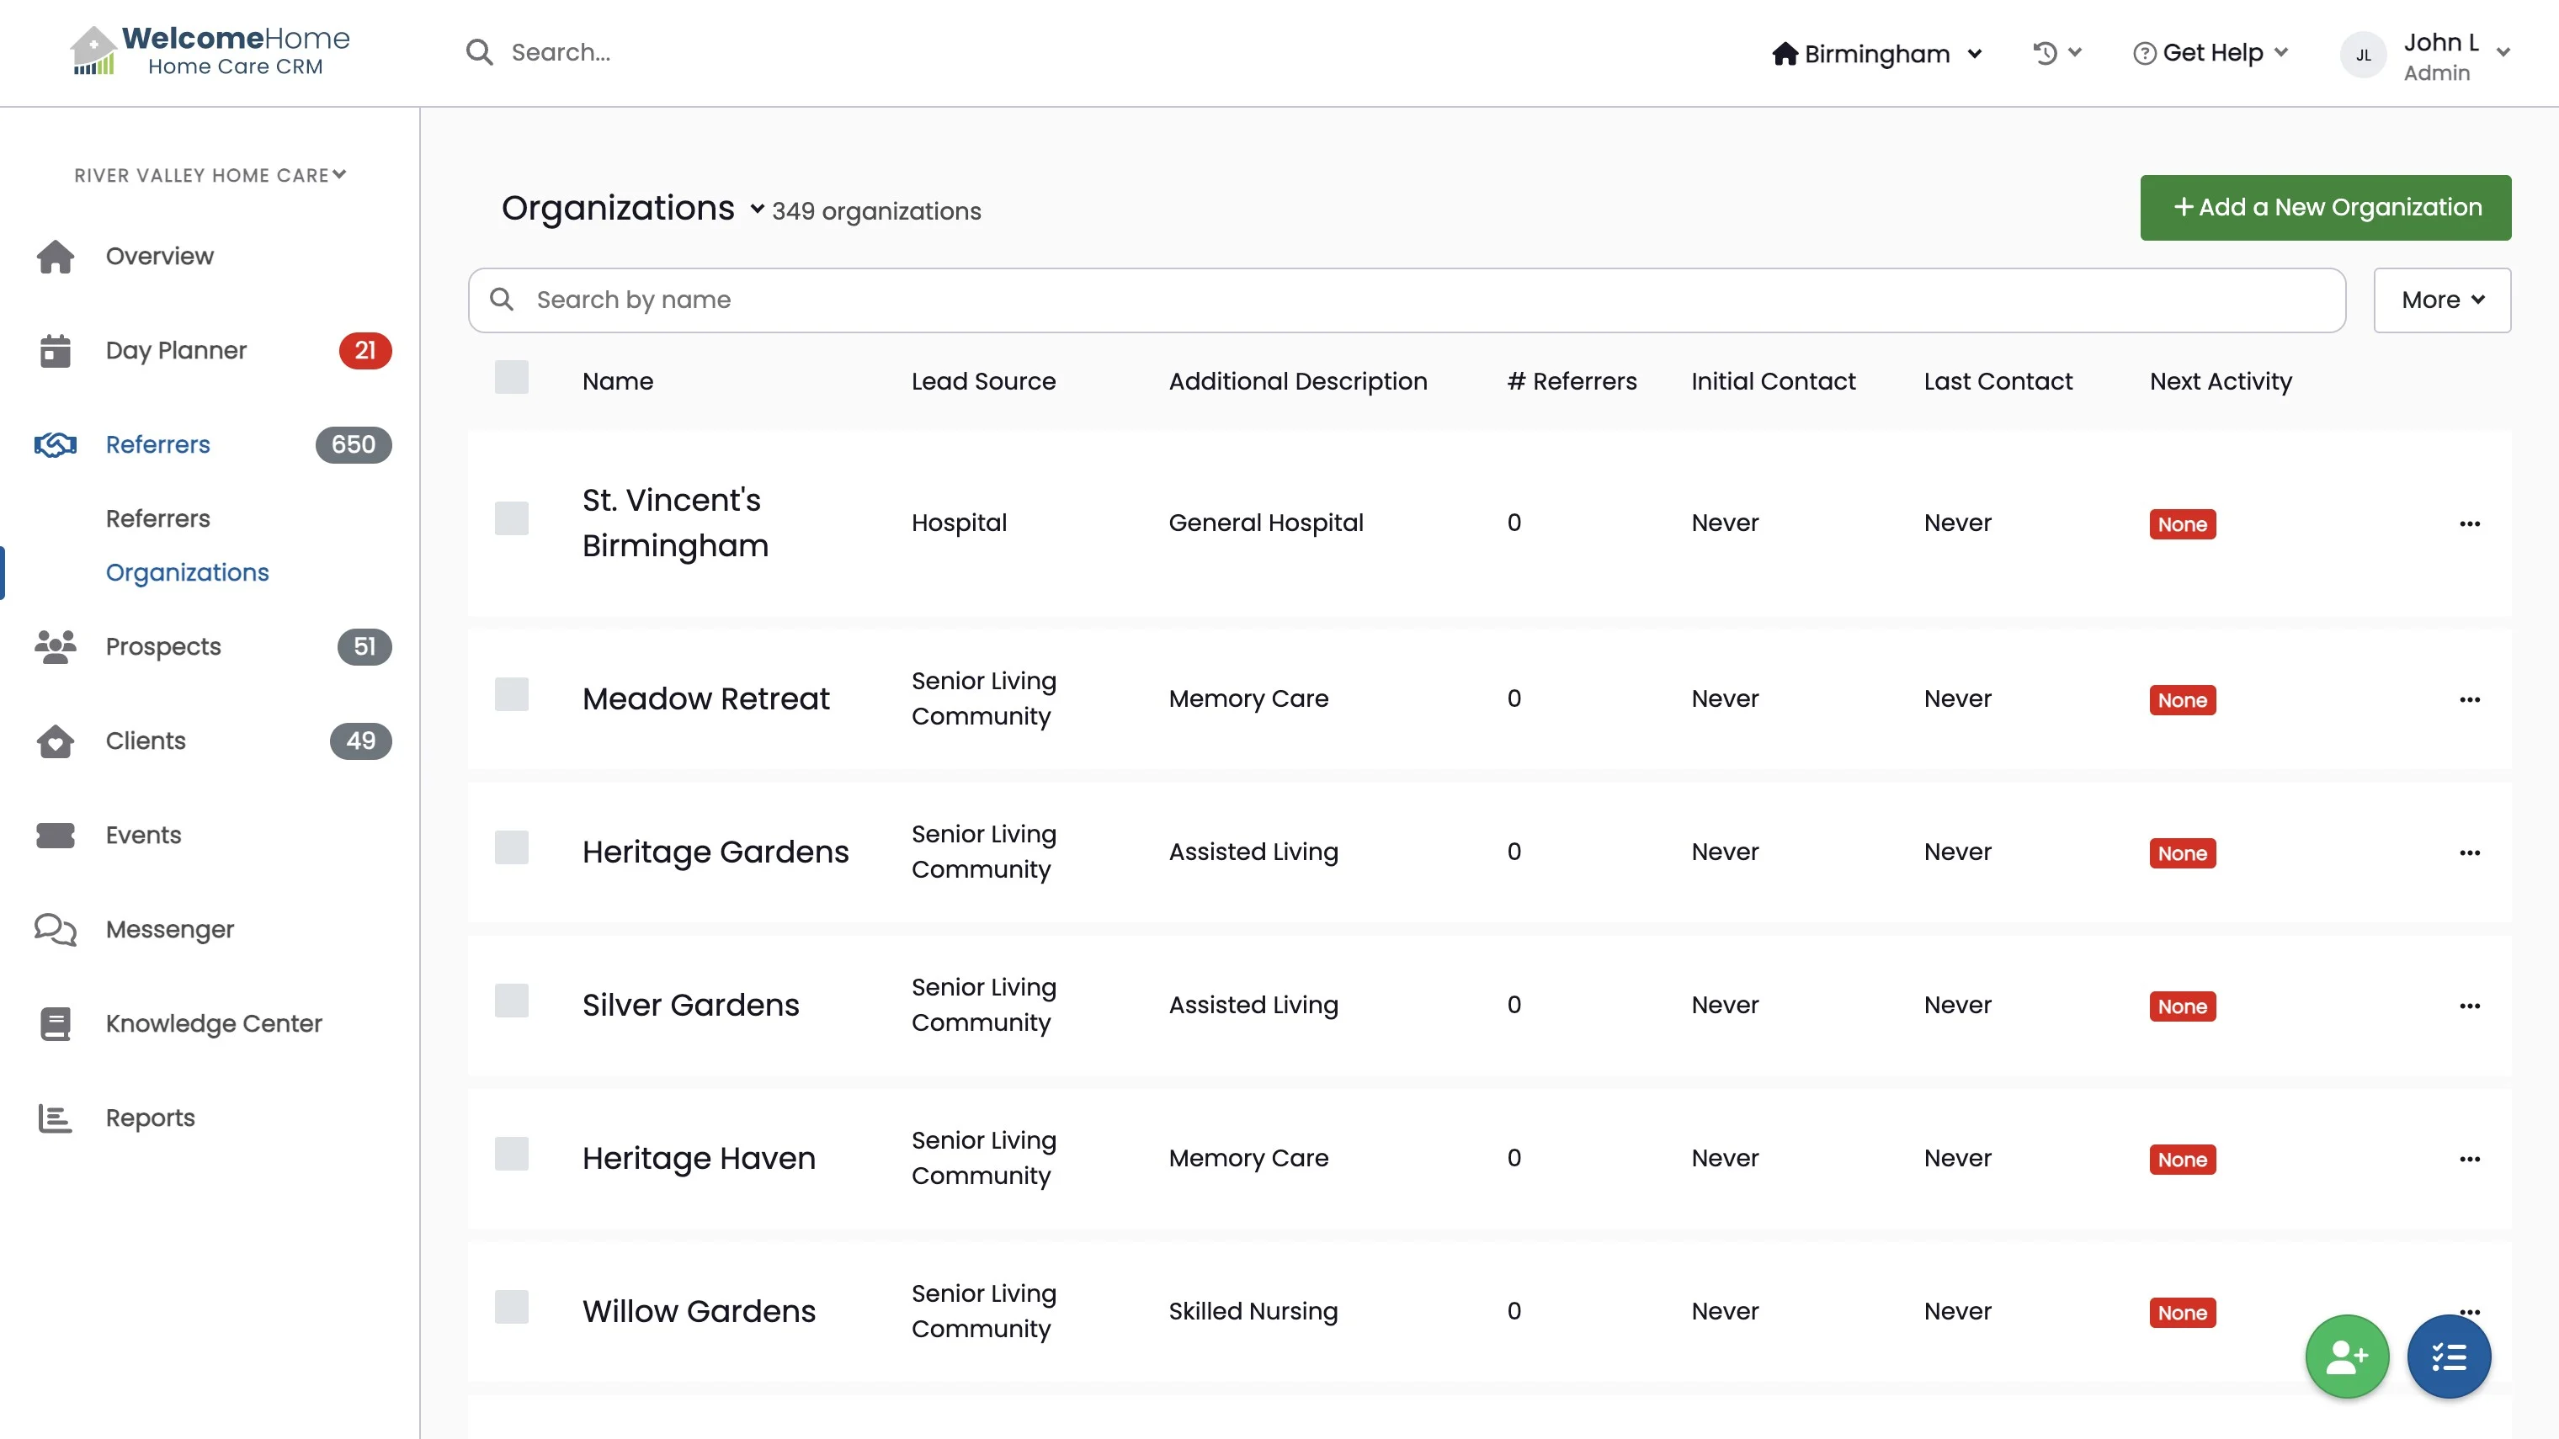Click the Prospects people icon
Viewport: 2559px width, 1439px height.
56,646
